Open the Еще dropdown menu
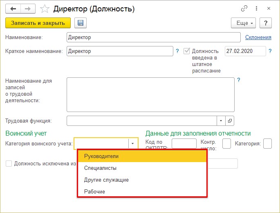280x213 pixels. (243, 23)
